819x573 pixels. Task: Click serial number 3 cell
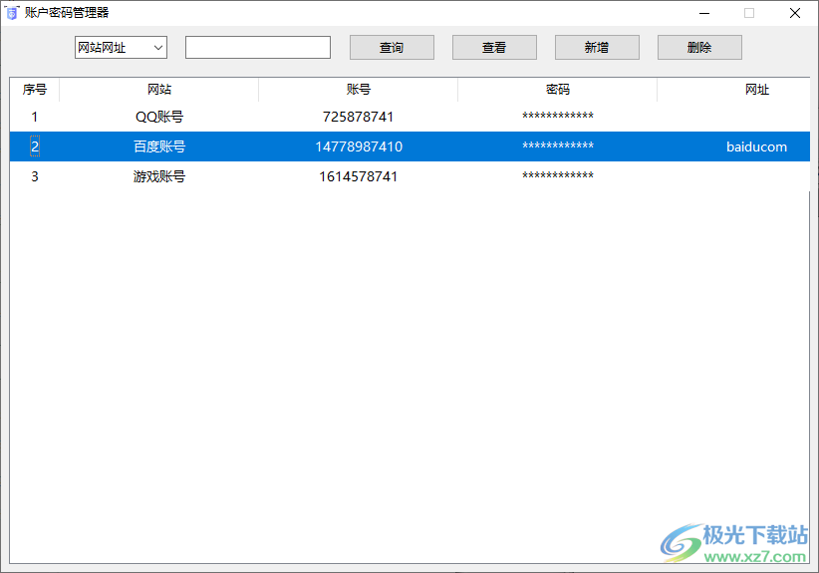(35, 176)
